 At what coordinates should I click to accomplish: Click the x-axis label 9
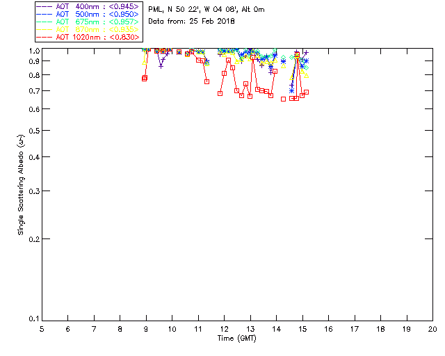pyautogui.click(x=146, y=330)
